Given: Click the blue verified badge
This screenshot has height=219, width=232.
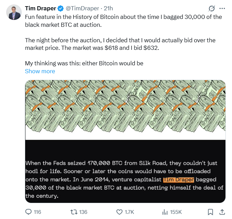Looking at the screenshot, I should [60, 8].
